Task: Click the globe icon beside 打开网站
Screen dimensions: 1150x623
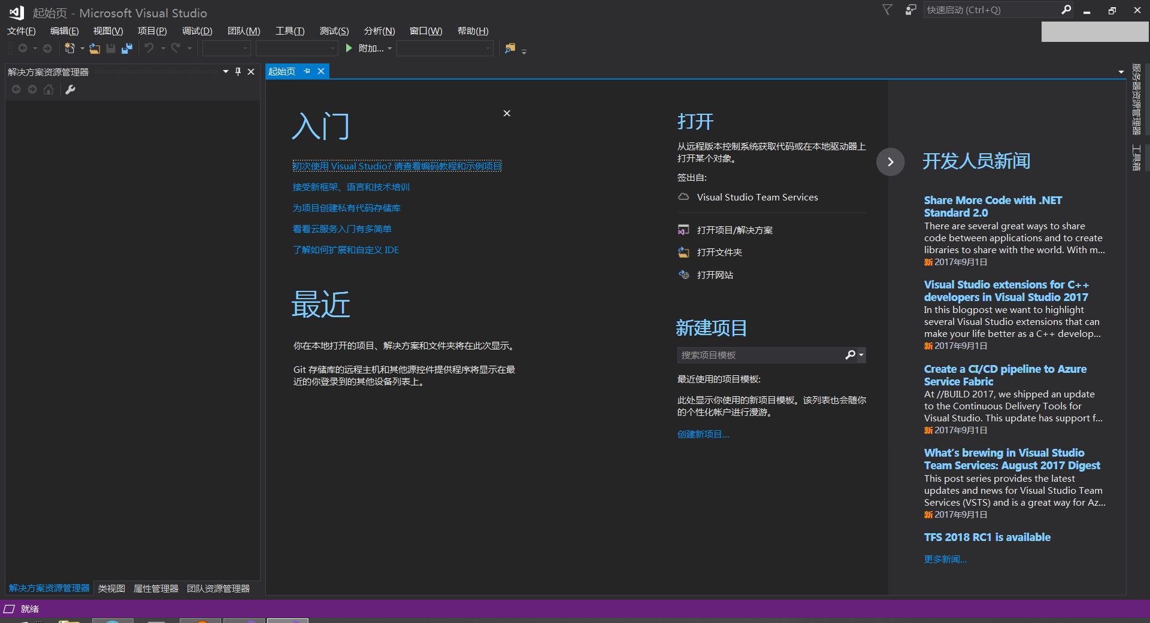Action: [x=683, y=275]
